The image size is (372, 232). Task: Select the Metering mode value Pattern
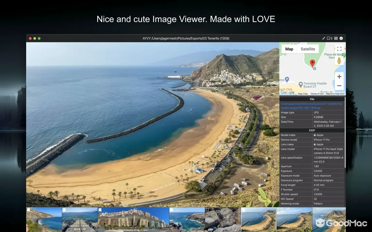point(318,204)
